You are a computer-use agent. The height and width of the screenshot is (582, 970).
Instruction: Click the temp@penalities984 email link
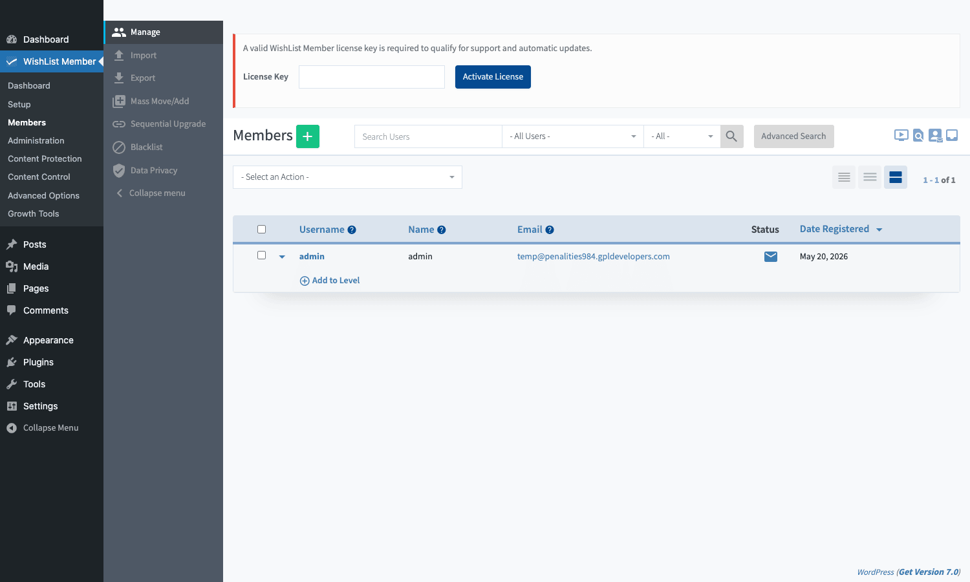pyautogui.click(x=594, y=257)
